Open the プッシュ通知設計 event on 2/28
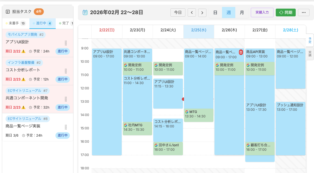 [290, 128]
